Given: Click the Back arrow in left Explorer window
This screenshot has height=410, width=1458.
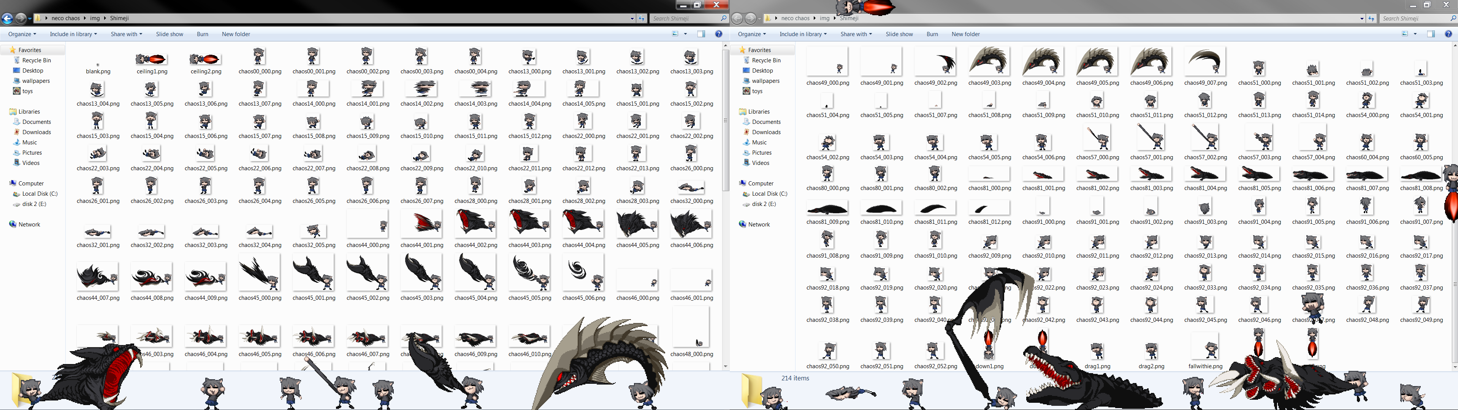Looking at the screenshot, I should pos(7,19).
